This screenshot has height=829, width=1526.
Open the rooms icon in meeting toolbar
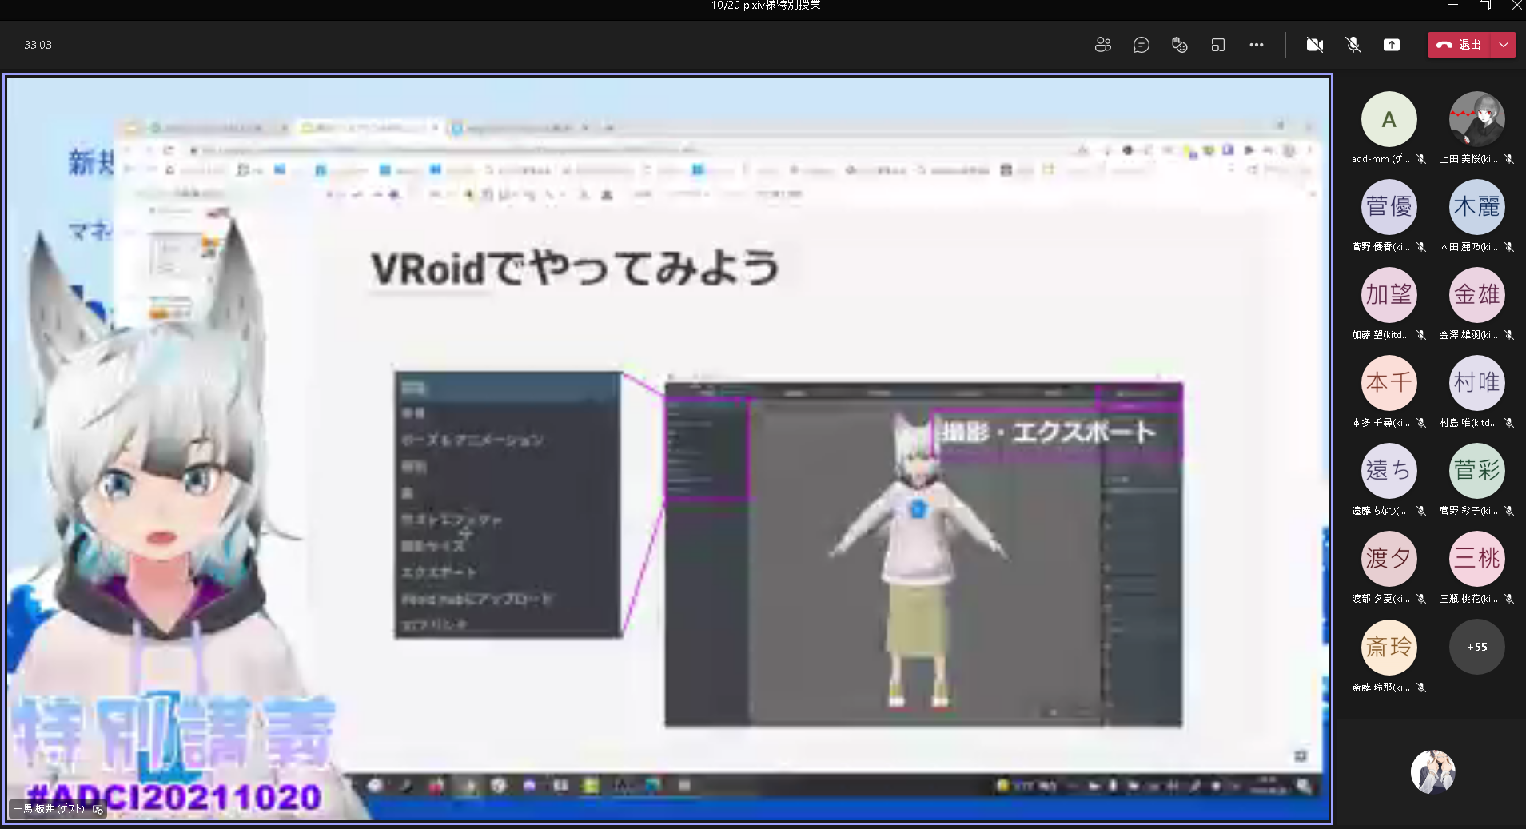click(1217, 45)
